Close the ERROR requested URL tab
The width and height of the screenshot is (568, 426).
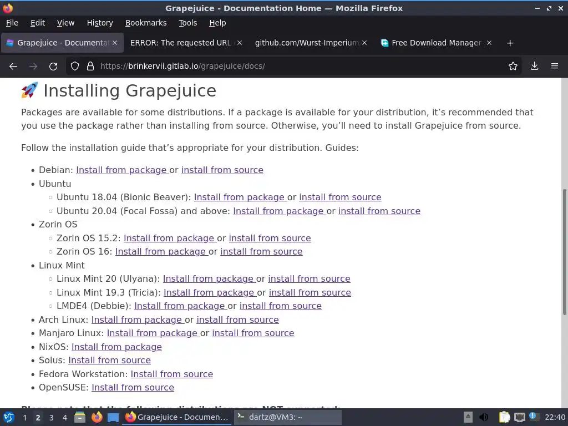(x=240, y=43)
